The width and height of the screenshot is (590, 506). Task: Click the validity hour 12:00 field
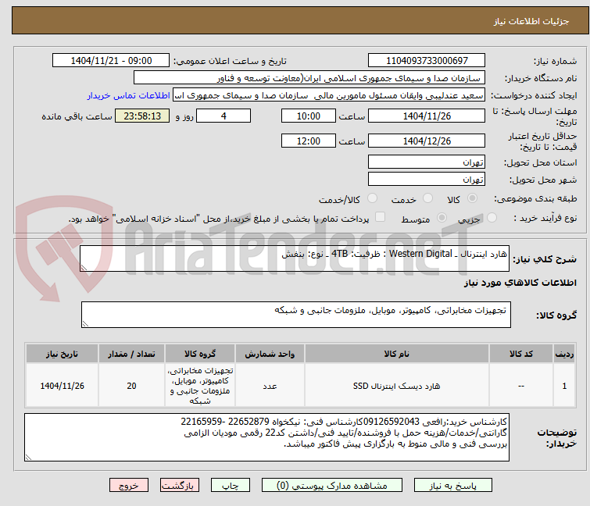tap(309, 141)
